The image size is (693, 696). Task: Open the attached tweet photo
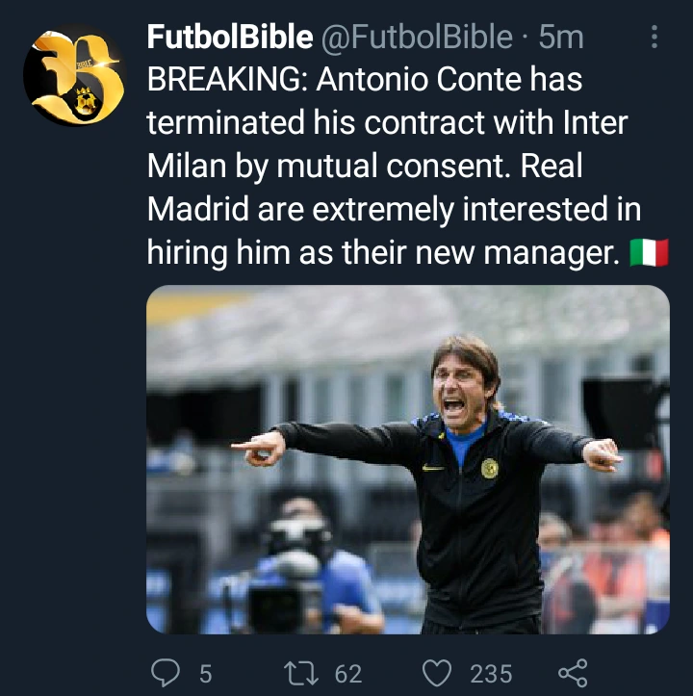[407, 459]
